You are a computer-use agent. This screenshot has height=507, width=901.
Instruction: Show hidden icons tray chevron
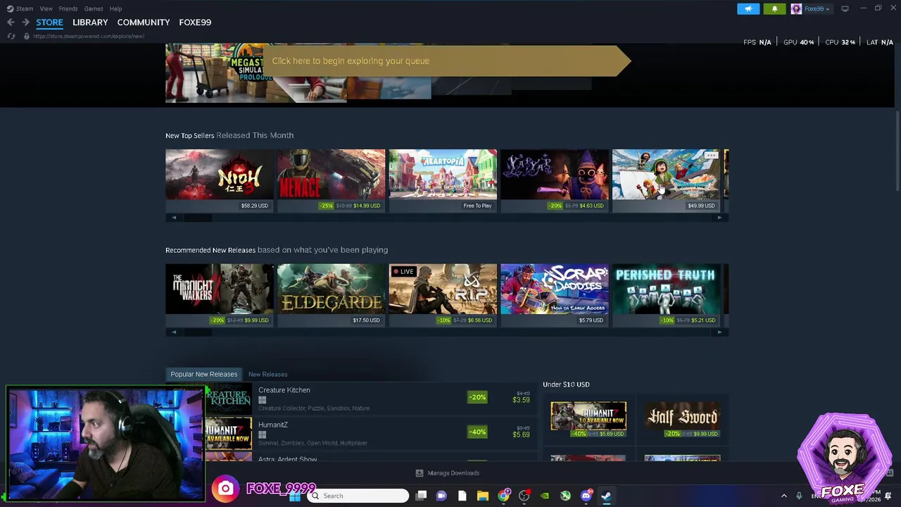783,496
